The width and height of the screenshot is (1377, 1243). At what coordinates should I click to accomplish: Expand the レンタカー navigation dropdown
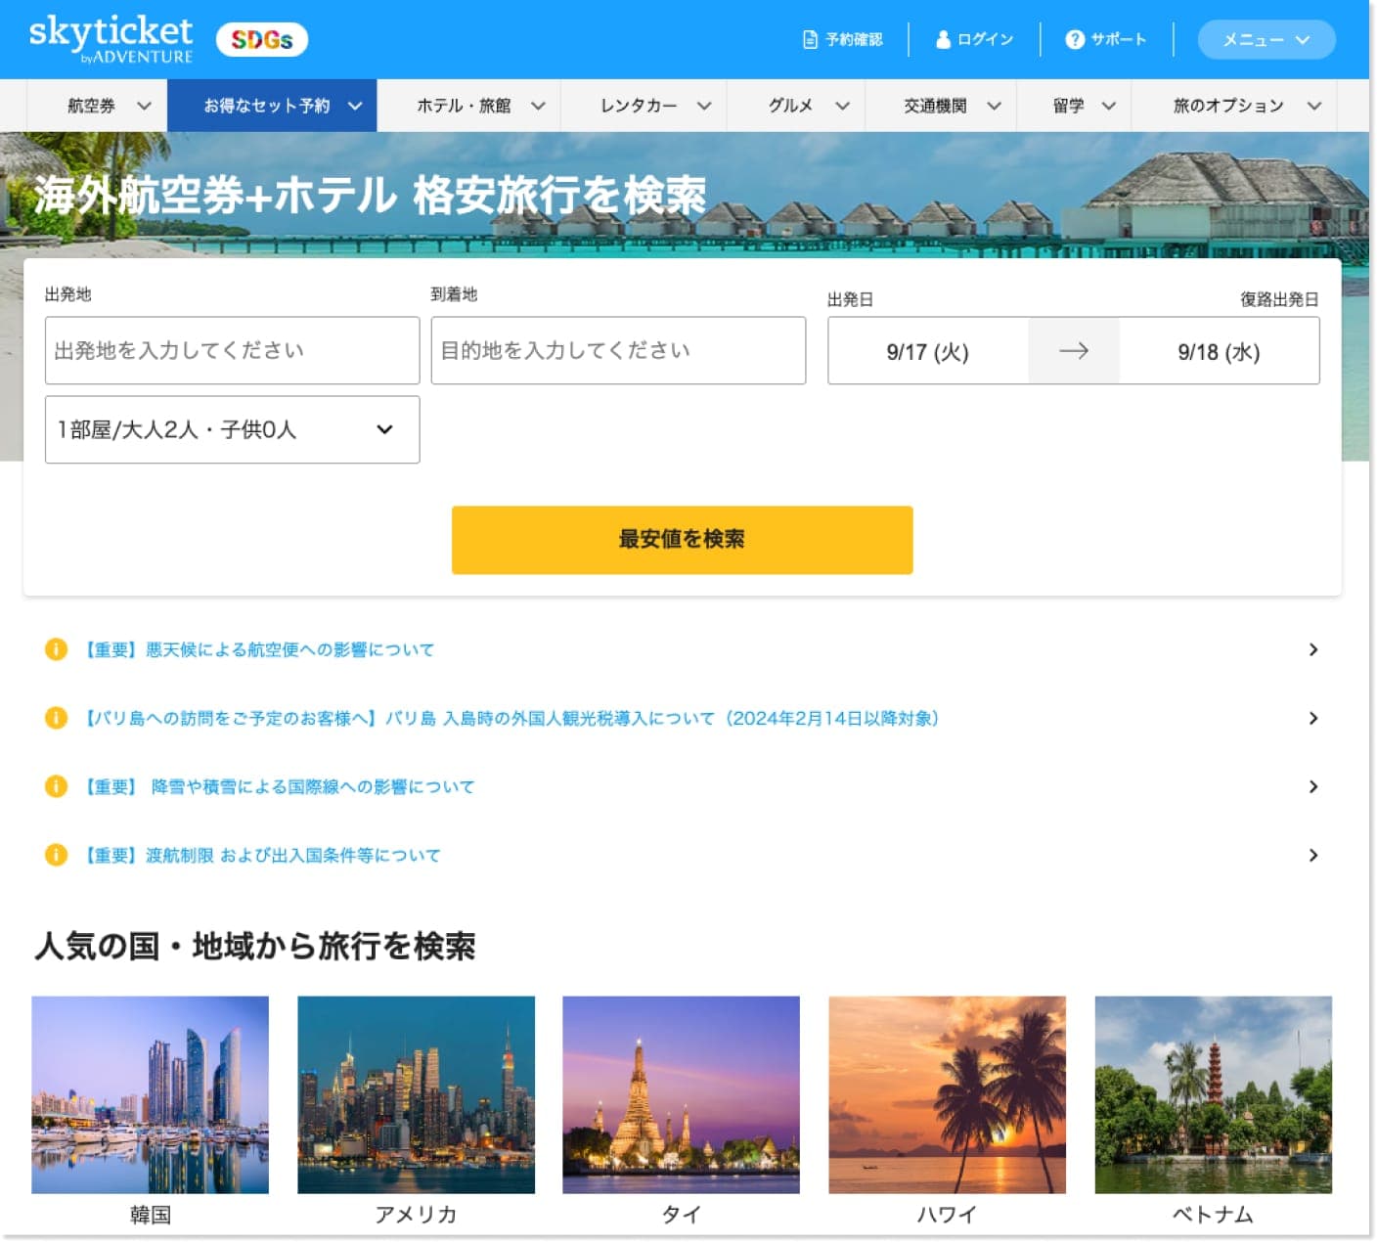coord(644,106)
